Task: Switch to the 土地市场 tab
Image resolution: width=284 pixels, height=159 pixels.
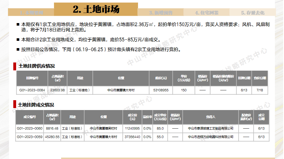Action: click(x=96, y=9)
